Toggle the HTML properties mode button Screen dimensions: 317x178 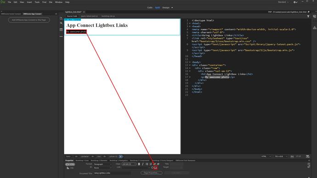point(70,164)
